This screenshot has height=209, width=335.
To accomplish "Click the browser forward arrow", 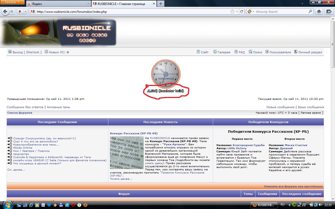I will click(x=12, y=11).
